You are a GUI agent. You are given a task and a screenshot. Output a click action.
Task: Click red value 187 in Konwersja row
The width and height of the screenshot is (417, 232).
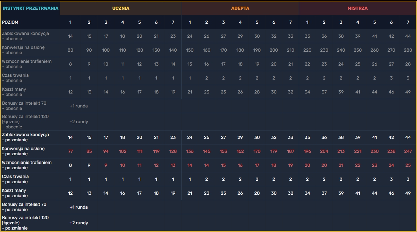coord(290,151)
